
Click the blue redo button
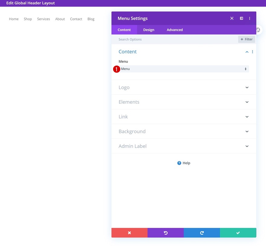click(x=202, y=233)
